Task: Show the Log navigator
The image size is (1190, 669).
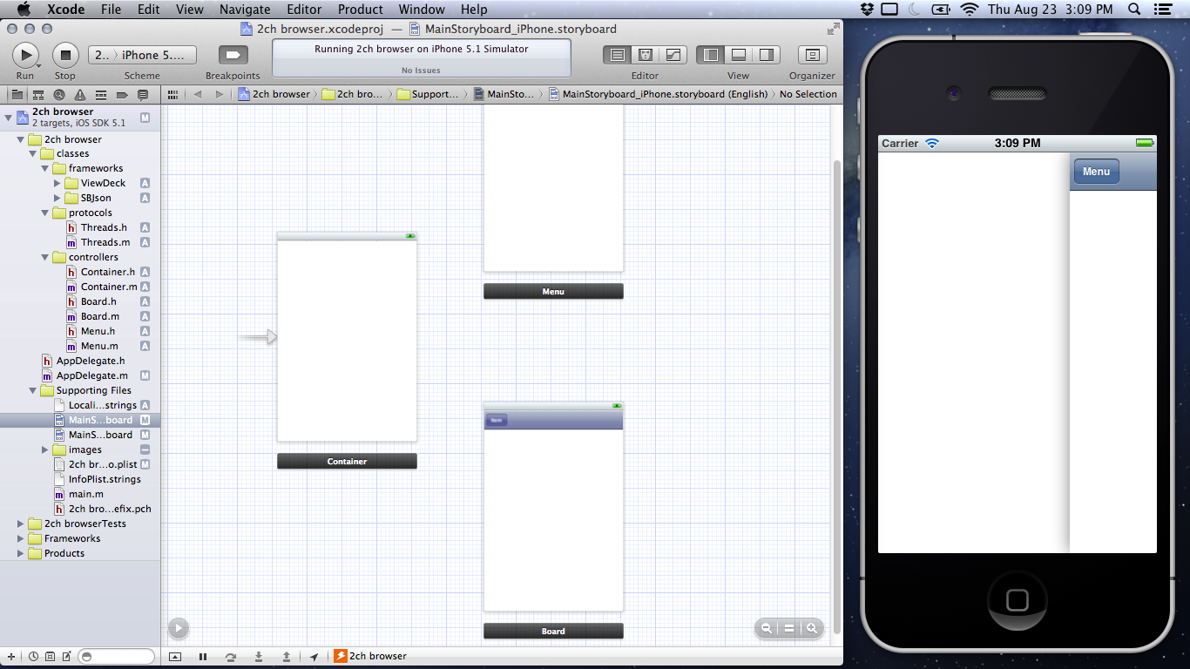Action: 143,94
